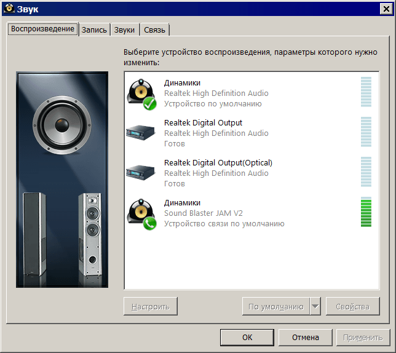Click the green level meter of Sound Blaster

[x=366, y=212]
